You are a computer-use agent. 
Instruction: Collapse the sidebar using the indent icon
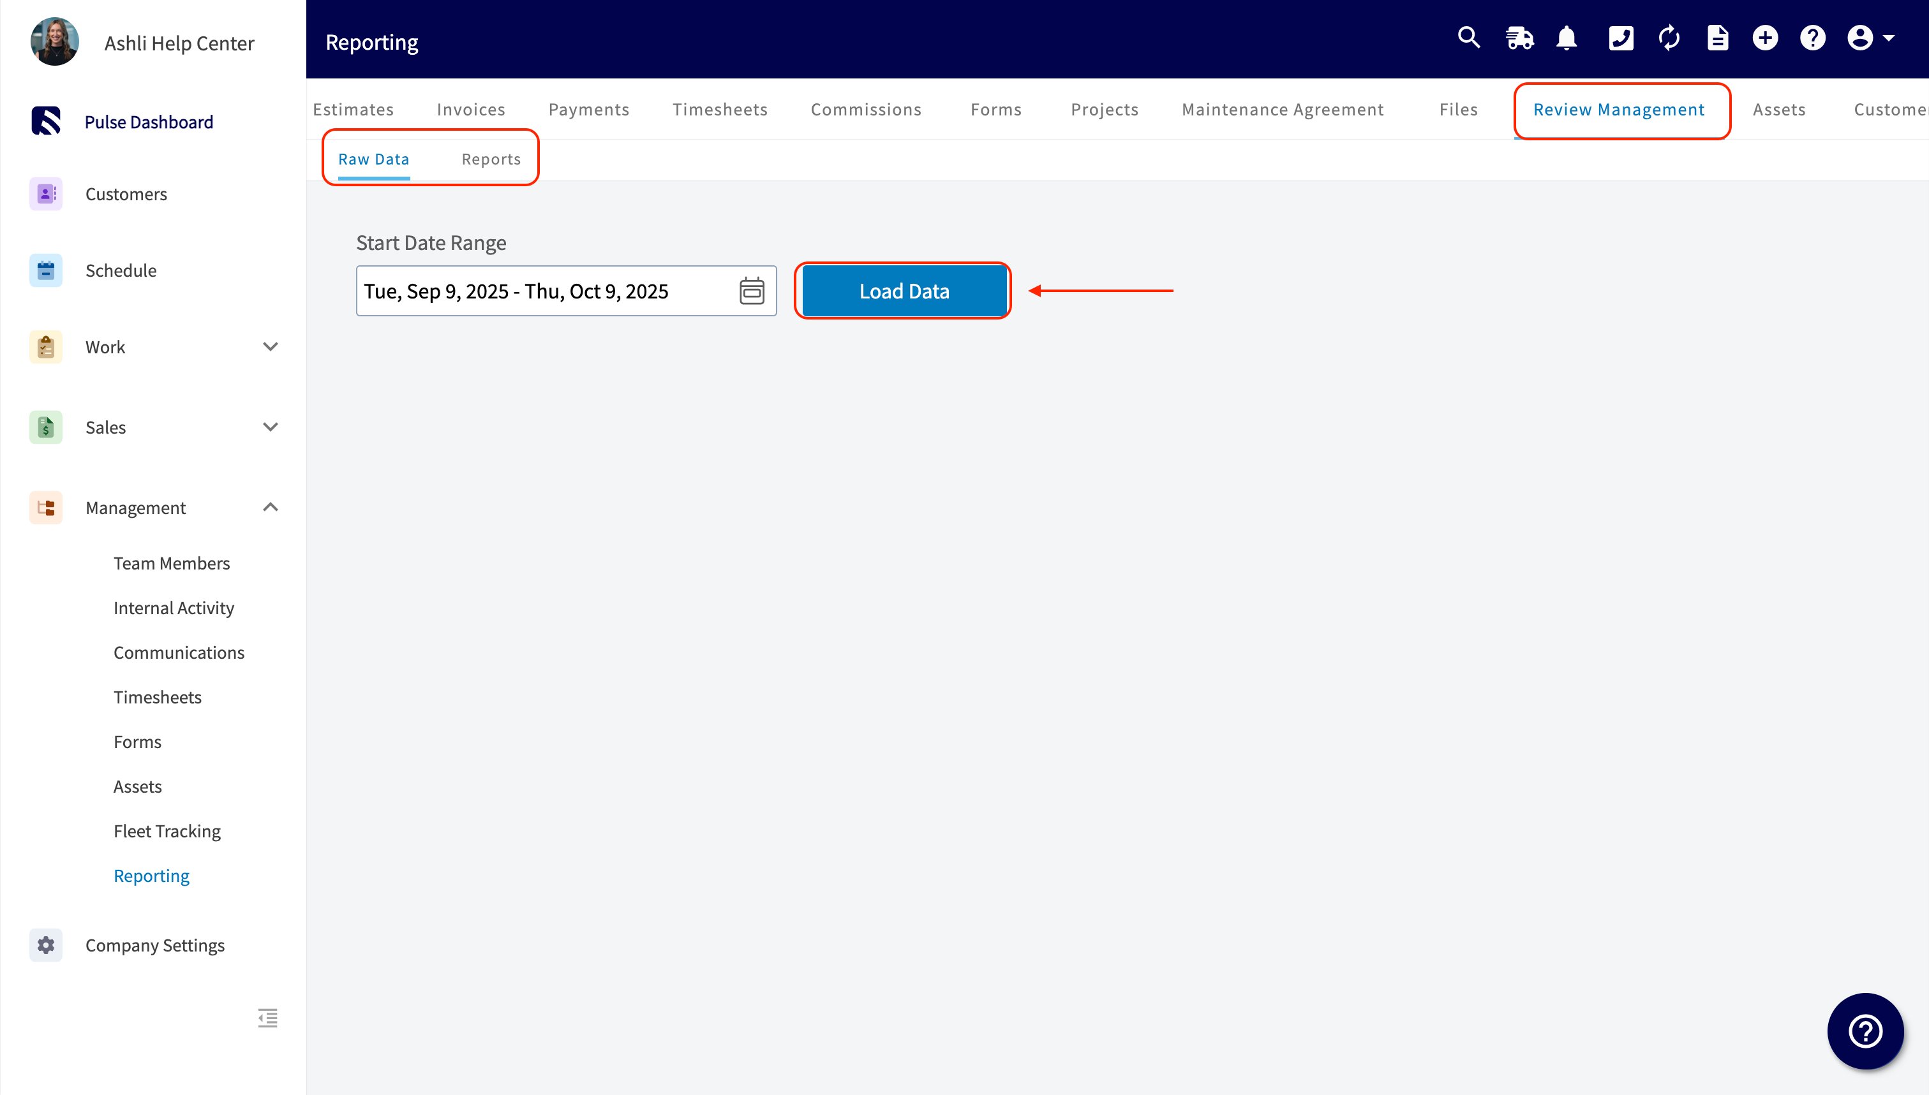tap(268, 1018)
